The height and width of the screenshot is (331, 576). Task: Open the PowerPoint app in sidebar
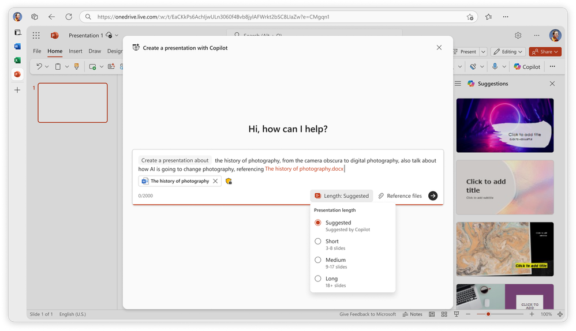17,74
